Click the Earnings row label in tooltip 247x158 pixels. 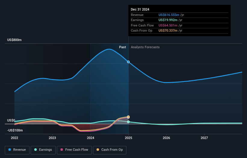pyautogui.click(x=137, y=20)
